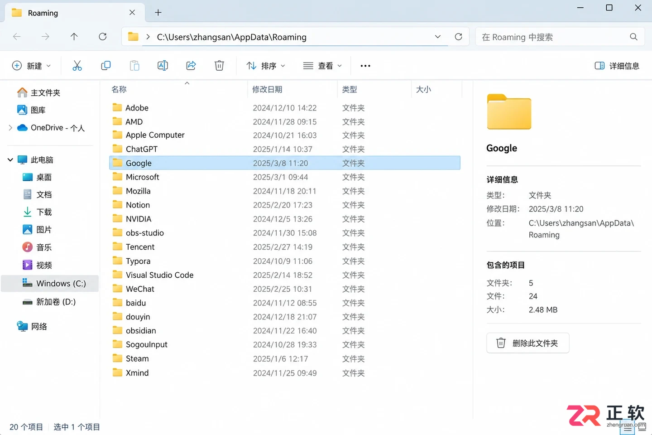Sort by the 修改日期 column header
Image resolution: width=652 pixels, height=435 pixels.
[x=267, y=89]
